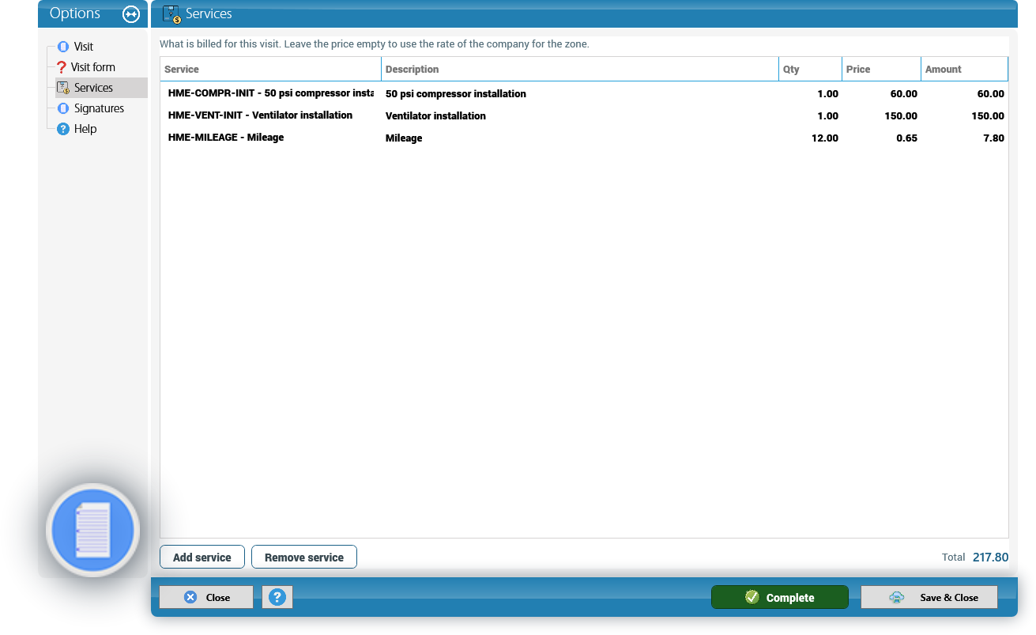The width and height of the screenshot is (1036, 635).
Task: Open the Help option in the sidebar
Action: pyautogui.click(x=85, y=129)
